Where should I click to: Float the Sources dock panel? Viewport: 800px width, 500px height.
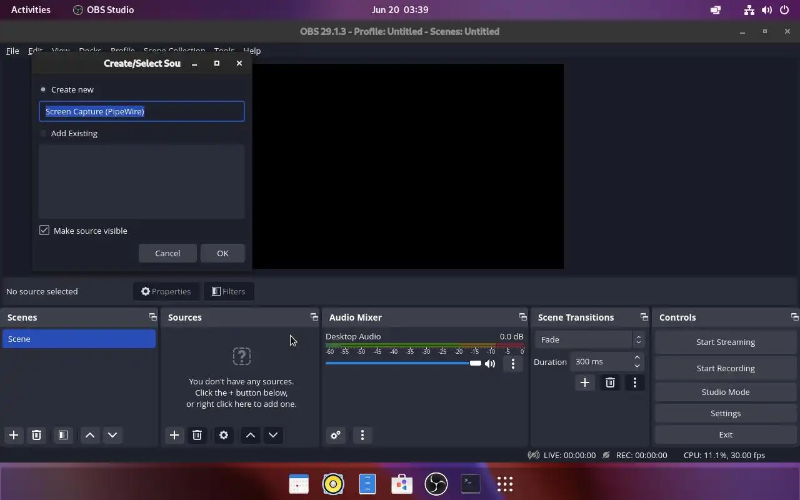(x=314, y=317)
